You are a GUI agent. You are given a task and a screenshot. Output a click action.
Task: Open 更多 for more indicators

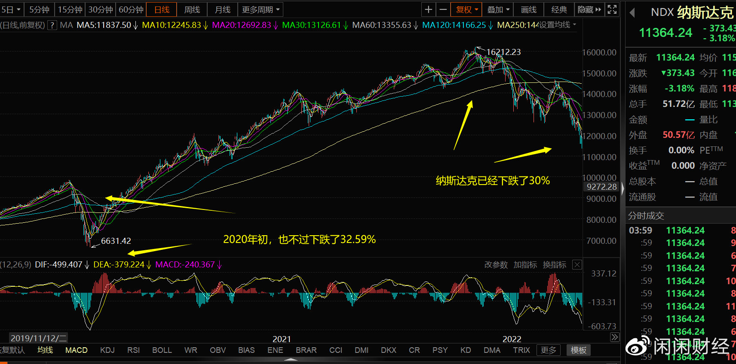point(549,350)
